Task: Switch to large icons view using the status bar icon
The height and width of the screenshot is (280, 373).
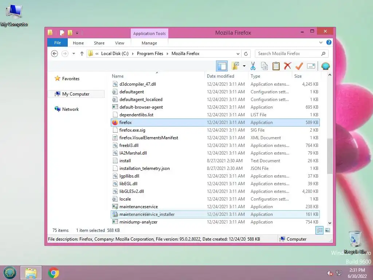Action: [327, 230]
